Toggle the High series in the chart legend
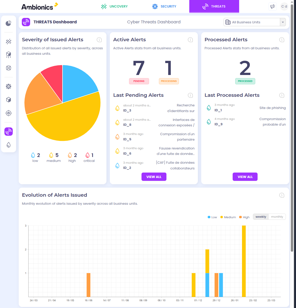This screenshot has height=308, width=296. point(244,217)
